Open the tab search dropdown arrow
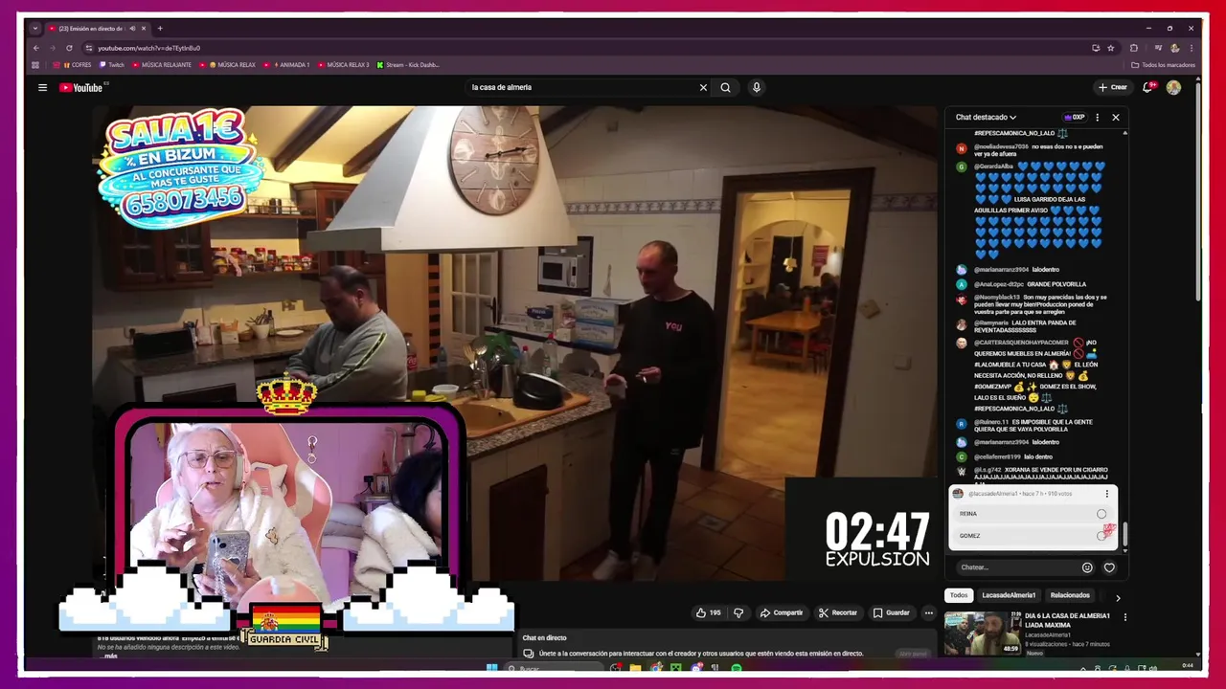1226x689 pixels. click(x=35, y=29)
